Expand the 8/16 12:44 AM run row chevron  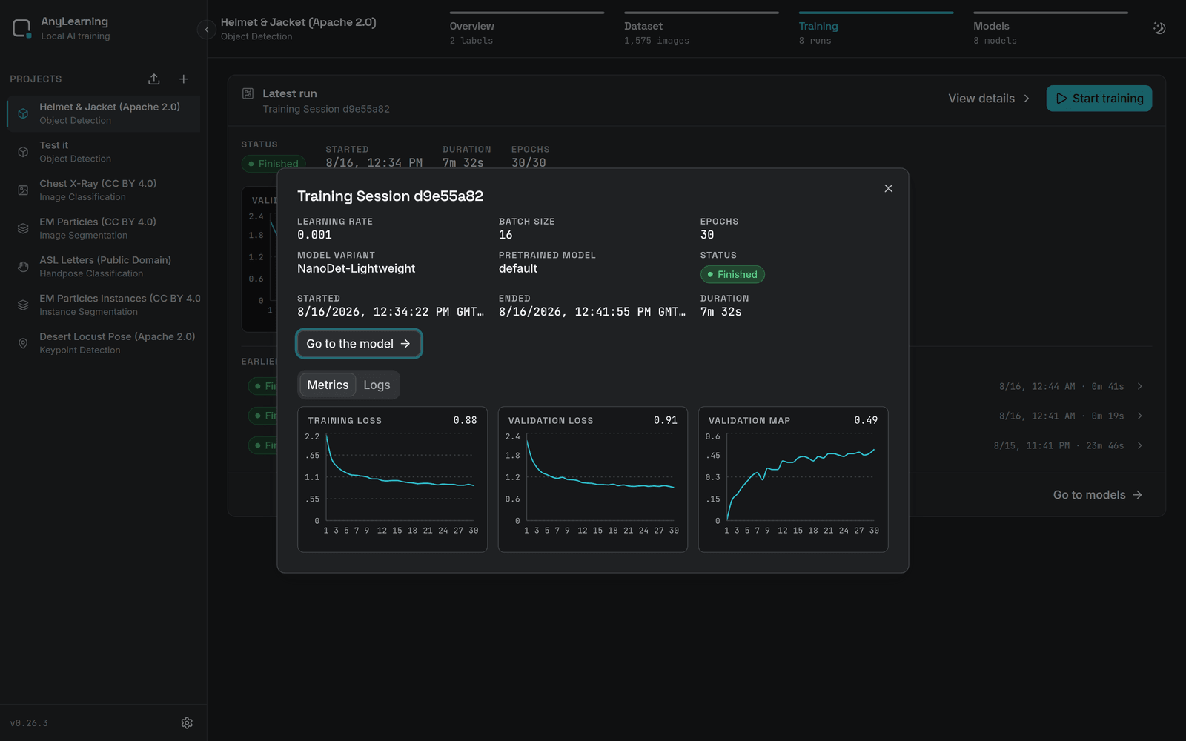1140,386
